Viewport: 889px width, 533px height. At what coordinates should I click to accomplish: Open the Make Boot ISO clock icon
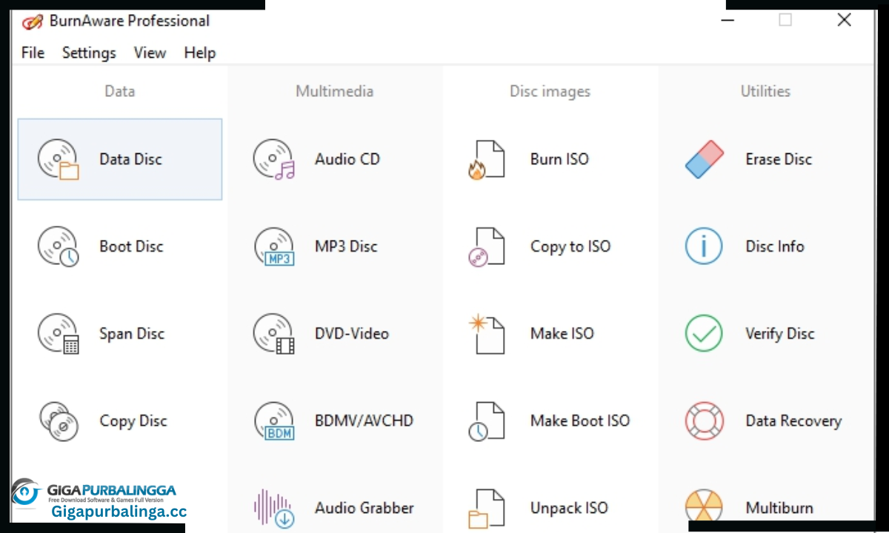tap(487, 421)
